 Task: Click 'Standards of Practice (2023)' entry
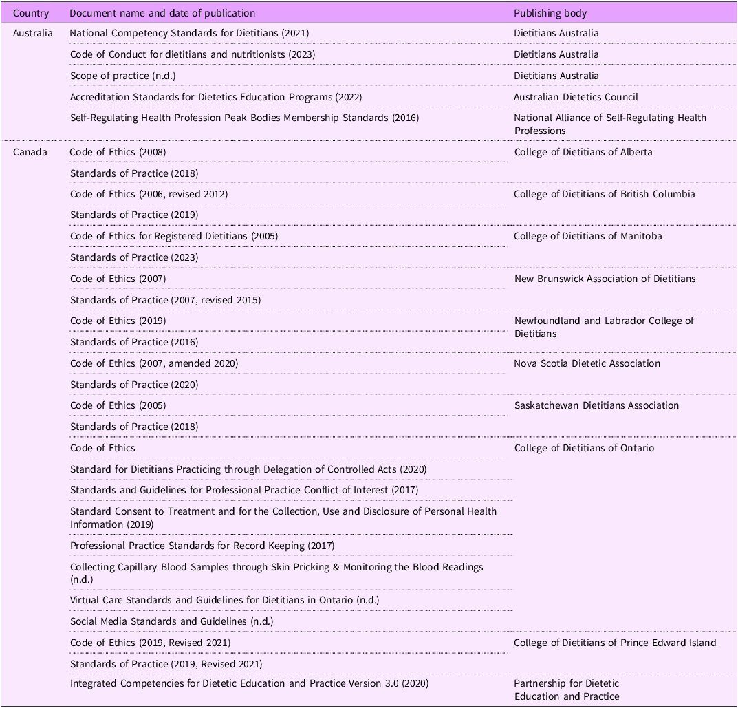(134, 257)
